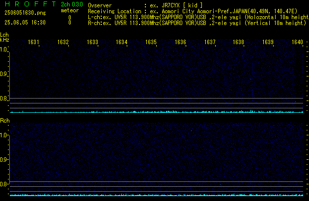Click the Lch 0.8 kHz axis label
This screenshot has height=201, width=309.
click(x=3, y=99)
